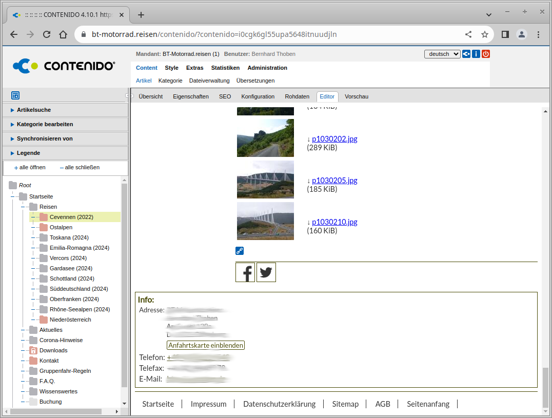Click the Twitter share icon
Viewport: 552px width, 418px height.
[x=266, y=272]
